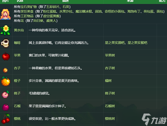Viewport: 167px width, 126px height.
Task: Open the 虚空蛋黄酱 link
Action: pyautogui.click(x=51, y=16)
